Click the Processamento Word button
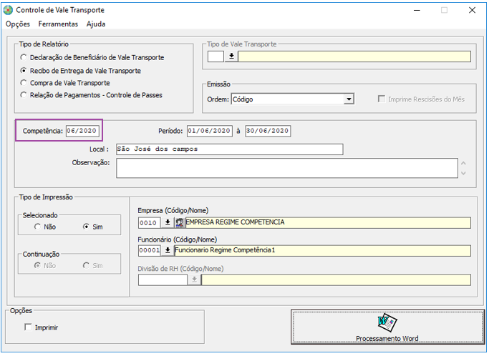Image resolution: width=489 pixels, height=356 pixels. 387,327
